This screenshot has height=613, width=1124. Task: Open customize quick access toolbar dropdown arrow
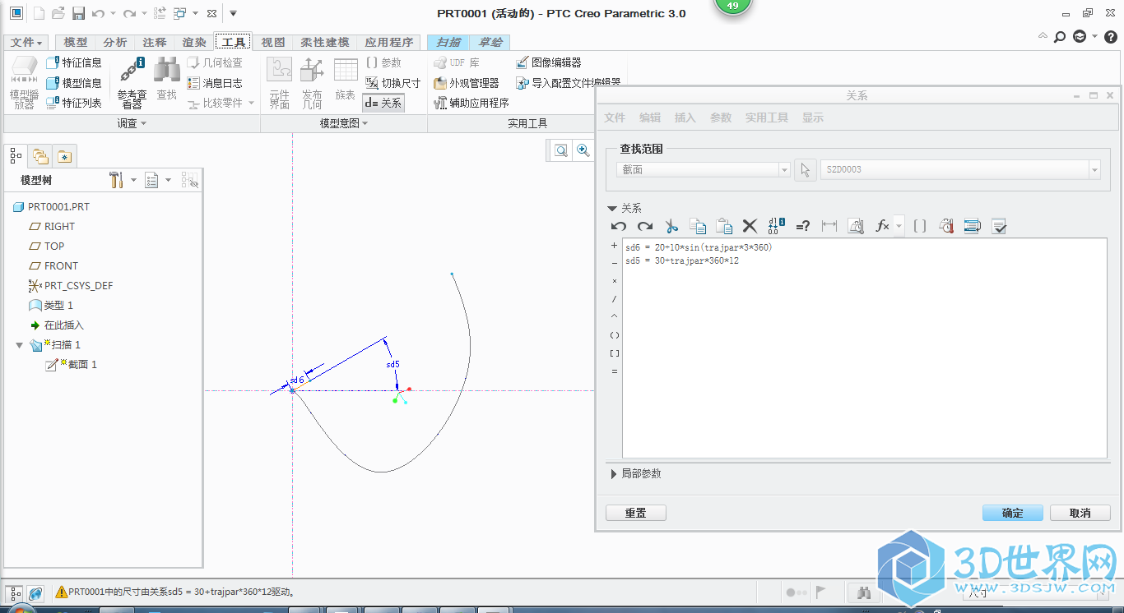233,13
